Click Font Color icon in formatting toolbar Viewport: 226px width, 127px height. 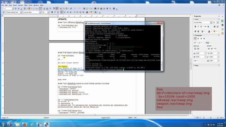pos(87,12)
